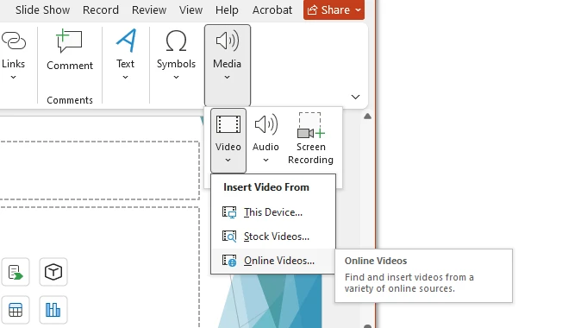Switch to the Slide Show tab

coord(42,10)
